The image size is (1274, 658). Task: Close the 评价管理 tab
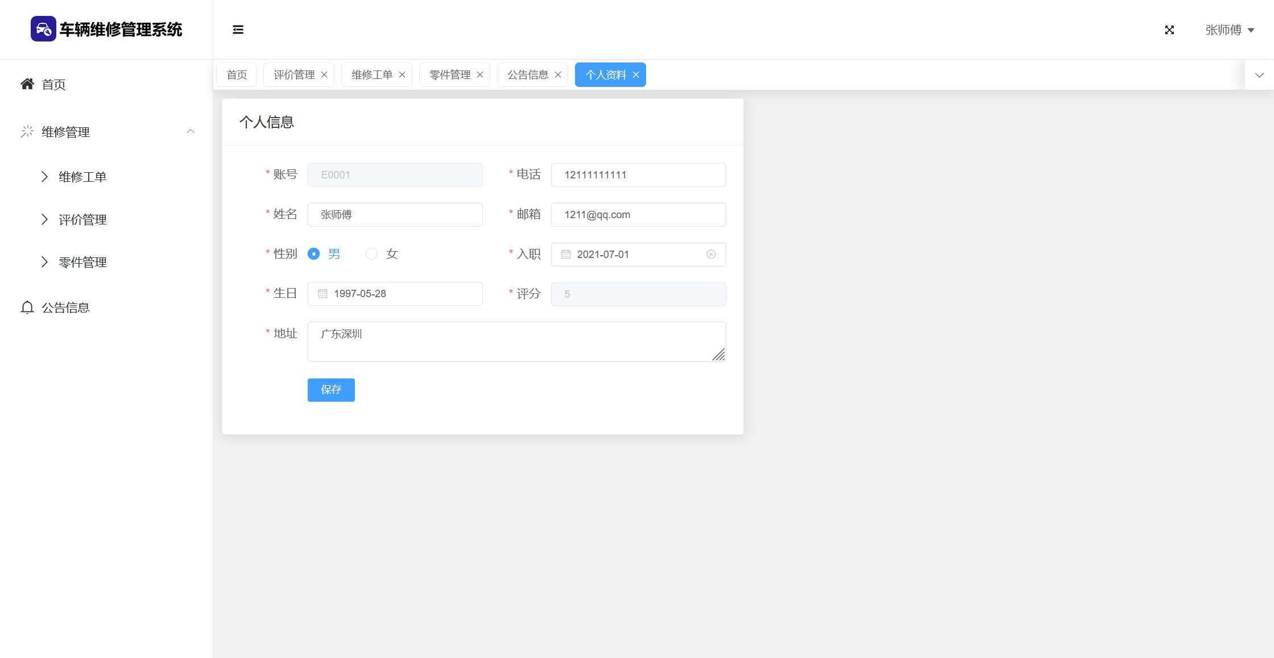point(324,75)
